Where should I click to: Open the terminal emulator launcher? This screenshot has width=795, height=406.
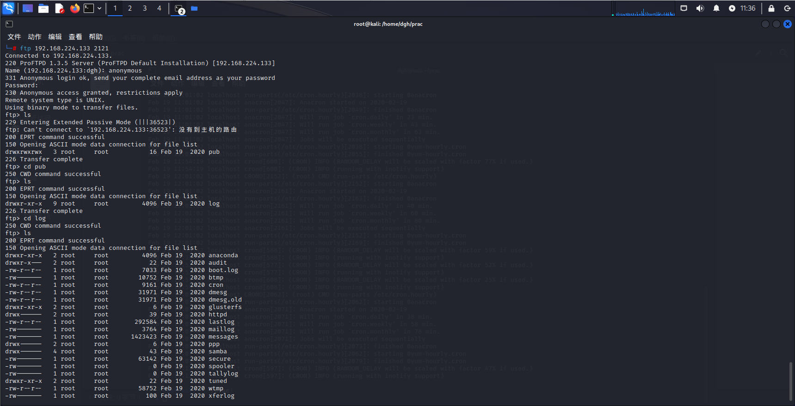(x=89, y=8)
